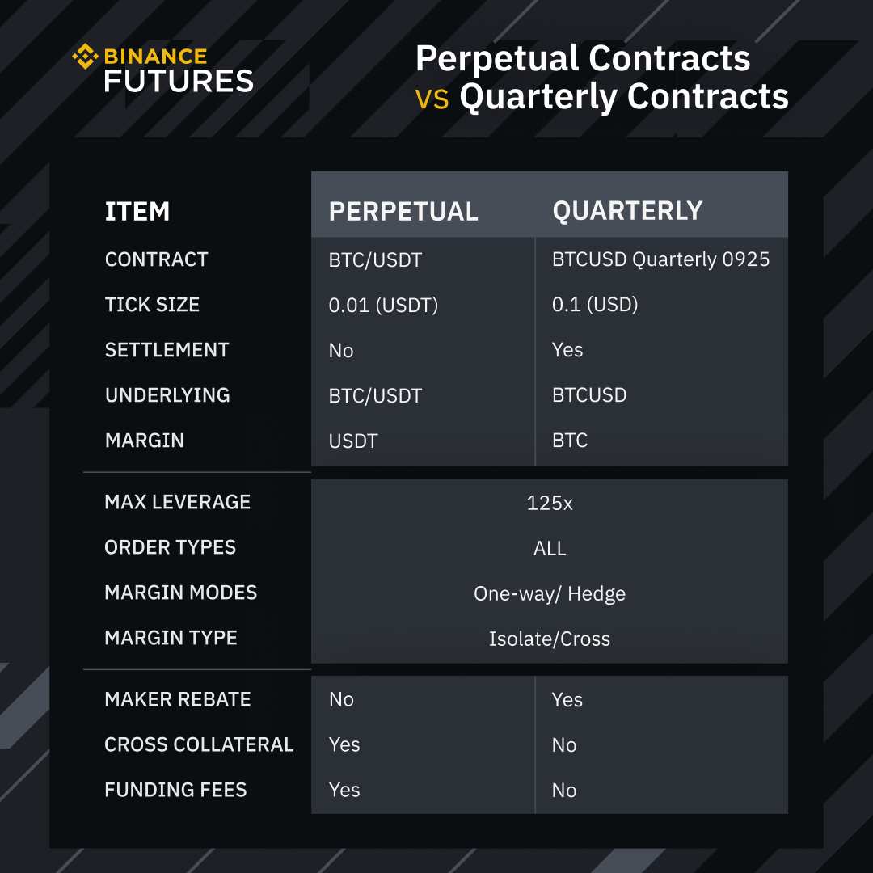Click the Perpetual "No" in the Settlement row
The width and height of the screenshot is (873, 873).
coord(341,351)
